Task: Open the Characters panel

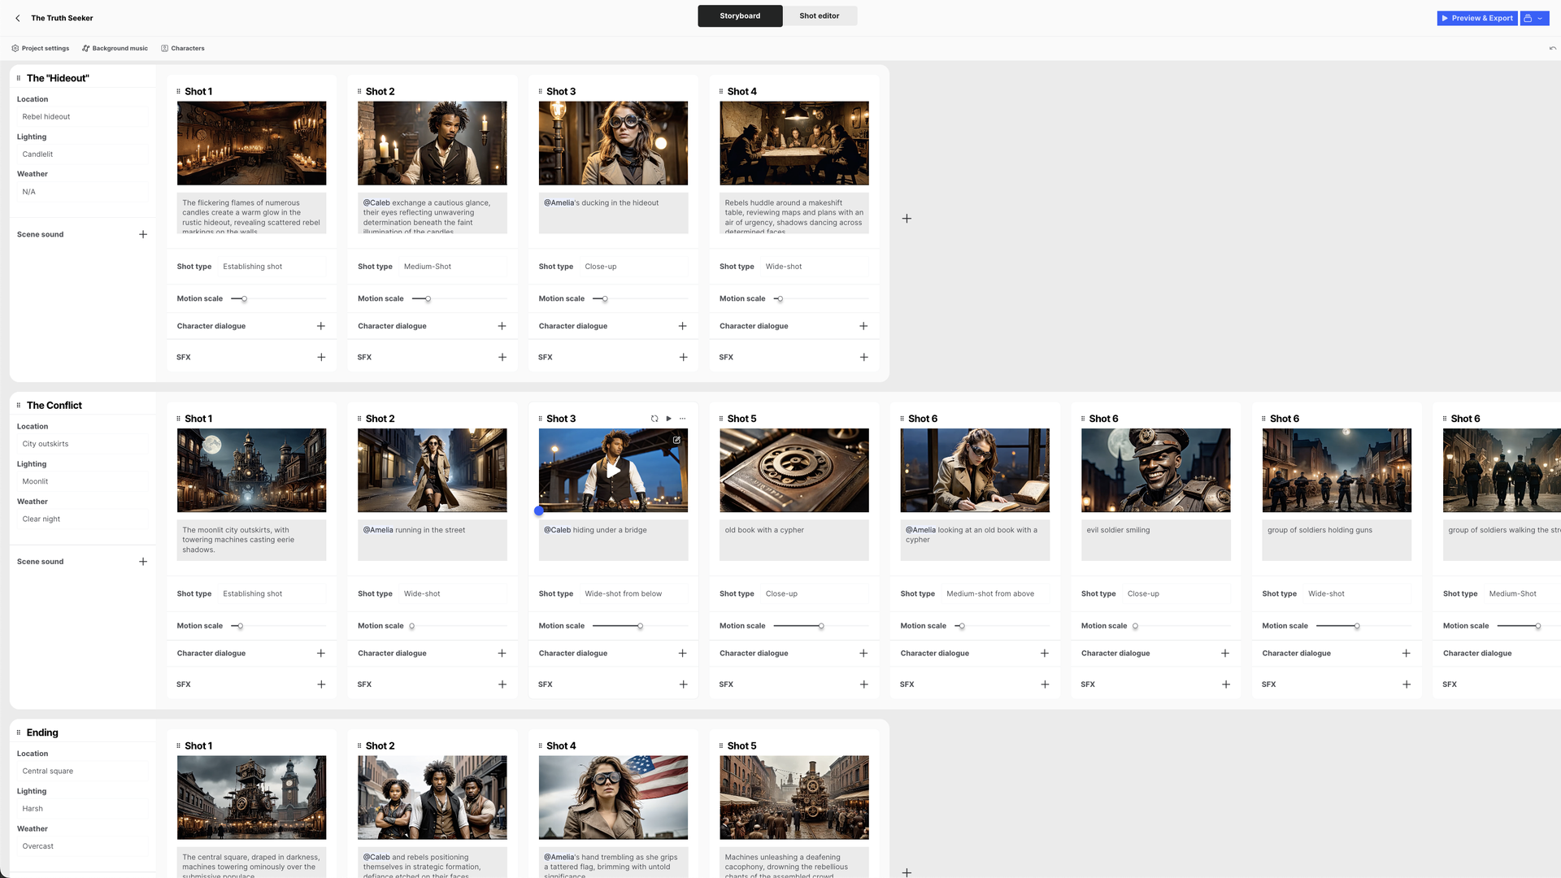Action: point(183,48)
